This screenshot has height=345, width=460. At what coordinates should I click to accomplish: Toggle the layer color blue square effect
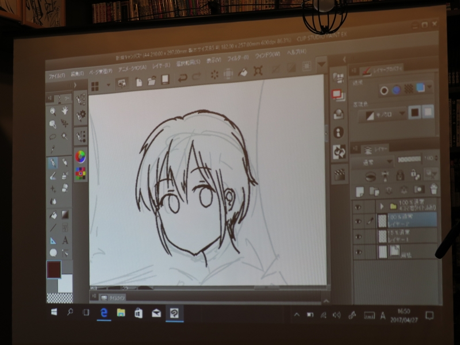point(420,87)
